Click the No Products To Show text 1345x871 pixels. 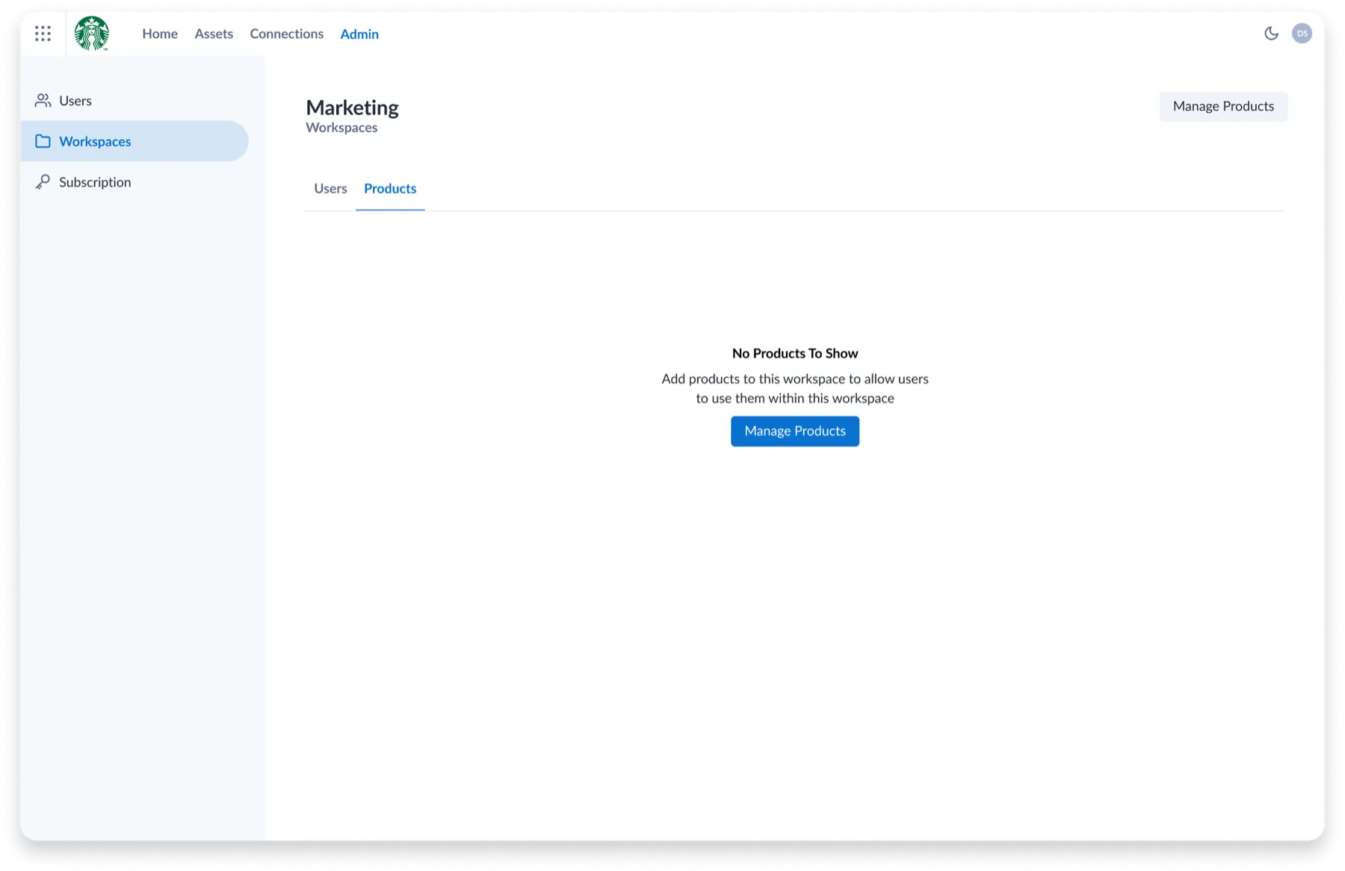795,353
